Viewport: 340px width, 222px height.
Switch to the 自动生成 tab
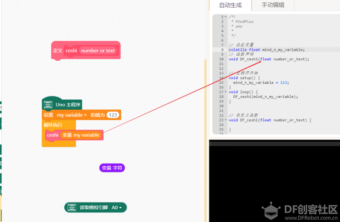click(230, 5)
